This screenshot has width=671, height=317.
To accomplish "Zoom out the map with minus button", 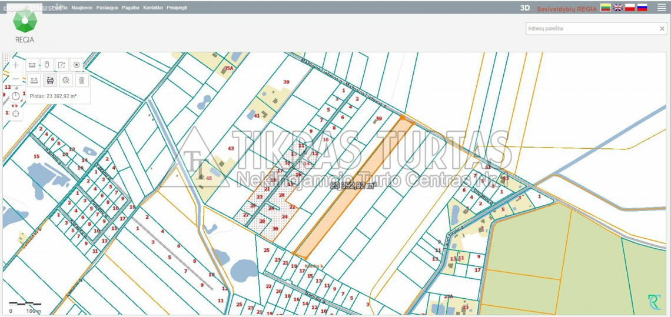I will (x=16, y=80).
